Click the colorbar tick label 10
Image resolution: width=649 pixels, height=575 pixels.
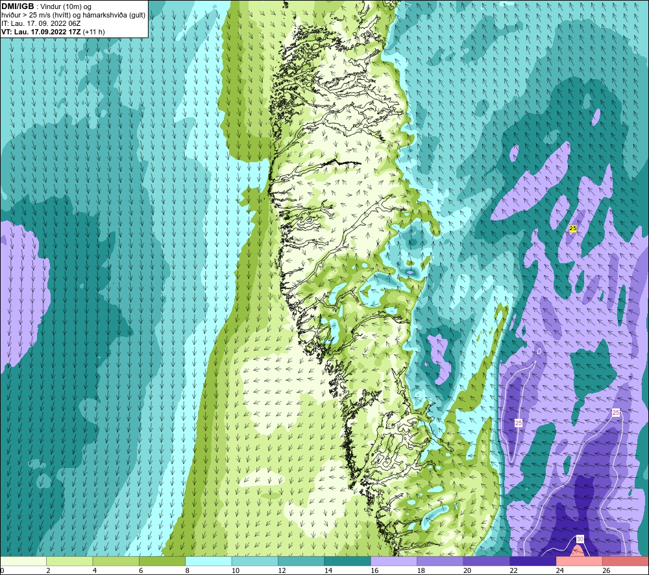tap(236, 570)
